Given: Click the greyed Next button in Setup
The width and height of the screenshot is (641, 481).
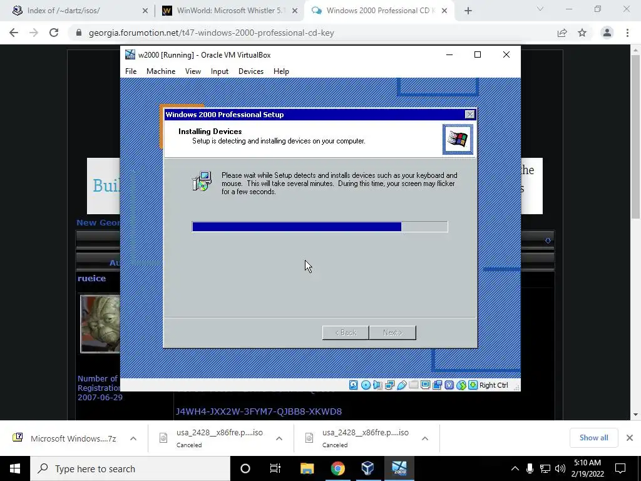Looking at the screenshot, I should coord(392,333).
